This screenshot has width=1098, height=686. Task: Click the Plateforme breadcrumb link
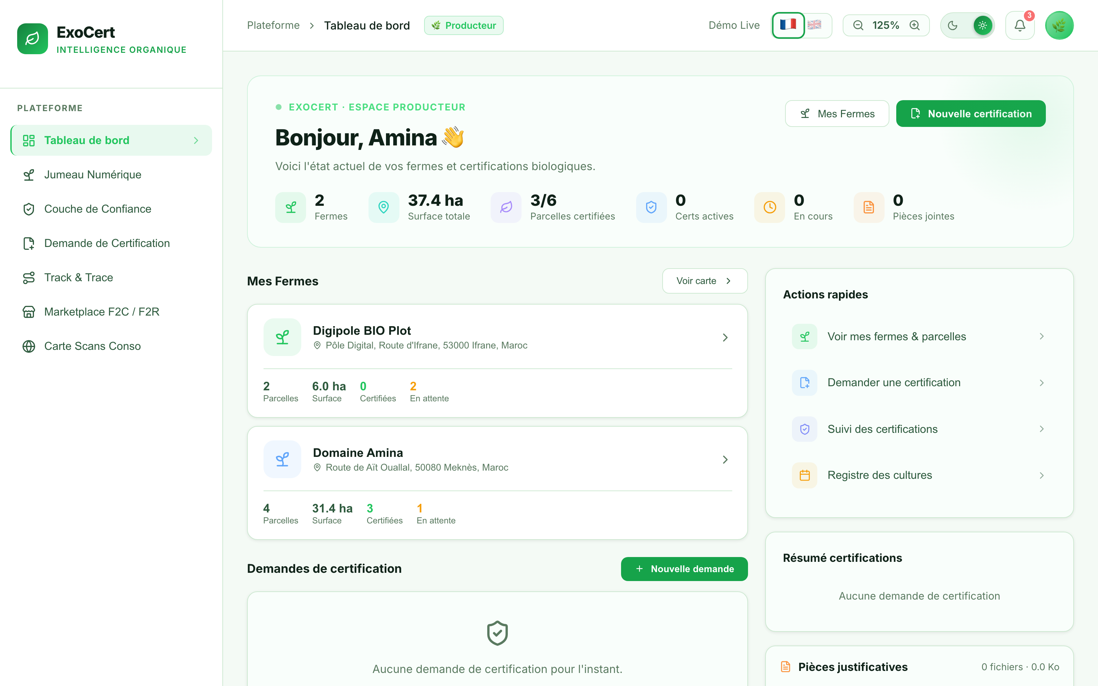point(273,25)
